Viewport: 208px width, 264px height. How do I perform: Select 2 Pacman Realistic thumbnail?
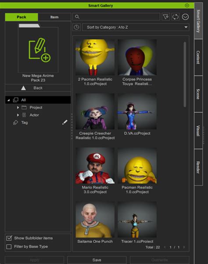95,57
